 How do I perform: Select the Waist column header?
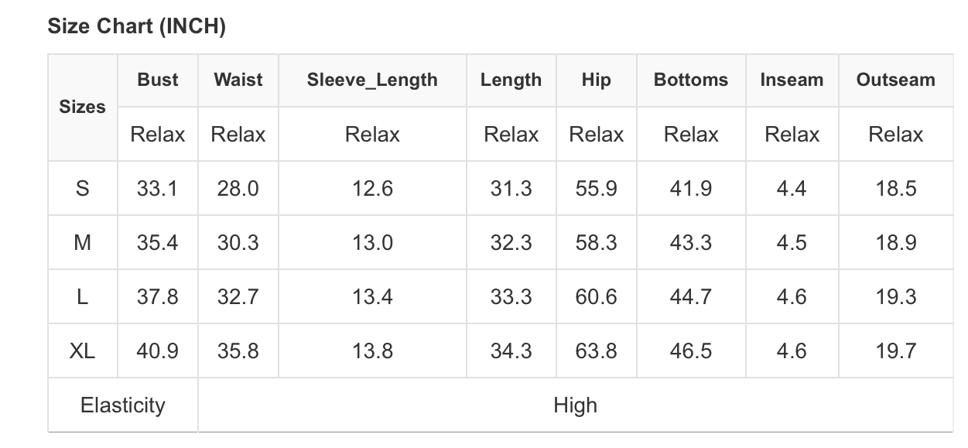[x=238, y=80]
